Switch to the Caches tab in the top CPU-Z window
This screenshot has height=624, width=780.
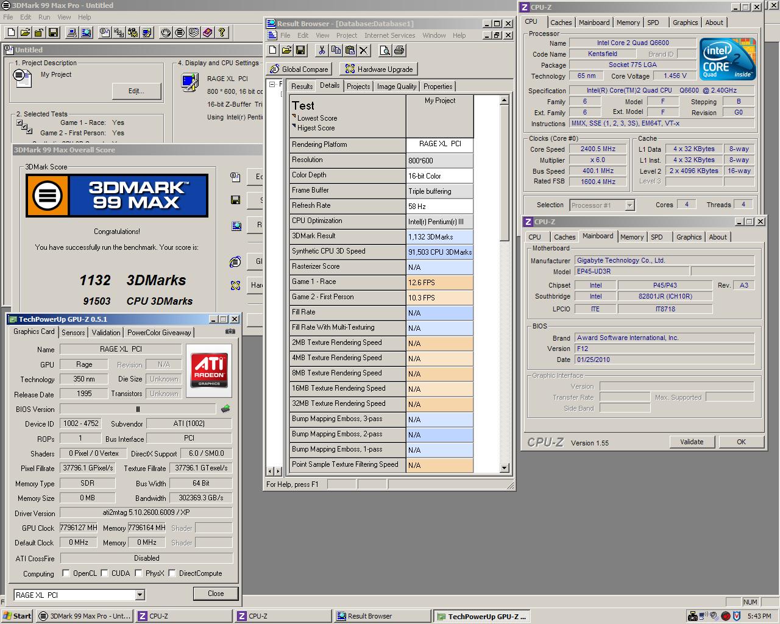pyautogui.click(x=561, y=23)
